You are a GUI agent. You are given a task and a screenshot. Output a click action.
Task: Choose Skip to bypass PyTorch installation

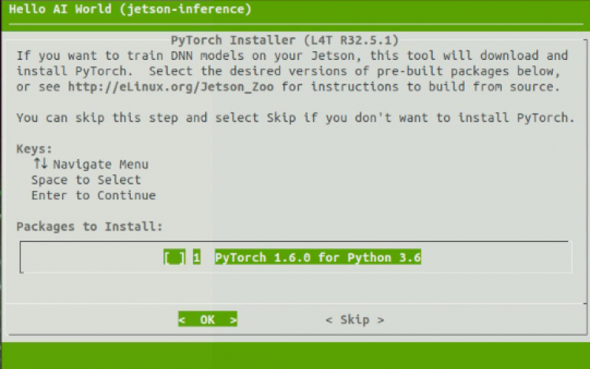(x=354, y=319)
